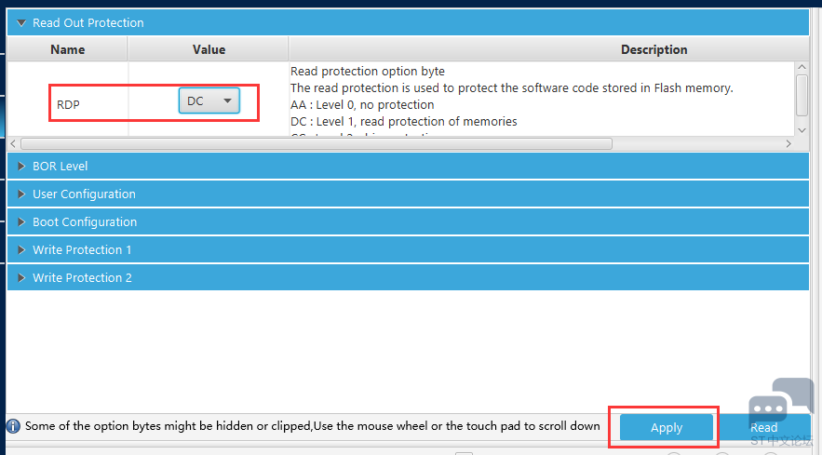Open the RDP value dropdown
Viewport: 822px width, 455px height.
pos(209,101)
